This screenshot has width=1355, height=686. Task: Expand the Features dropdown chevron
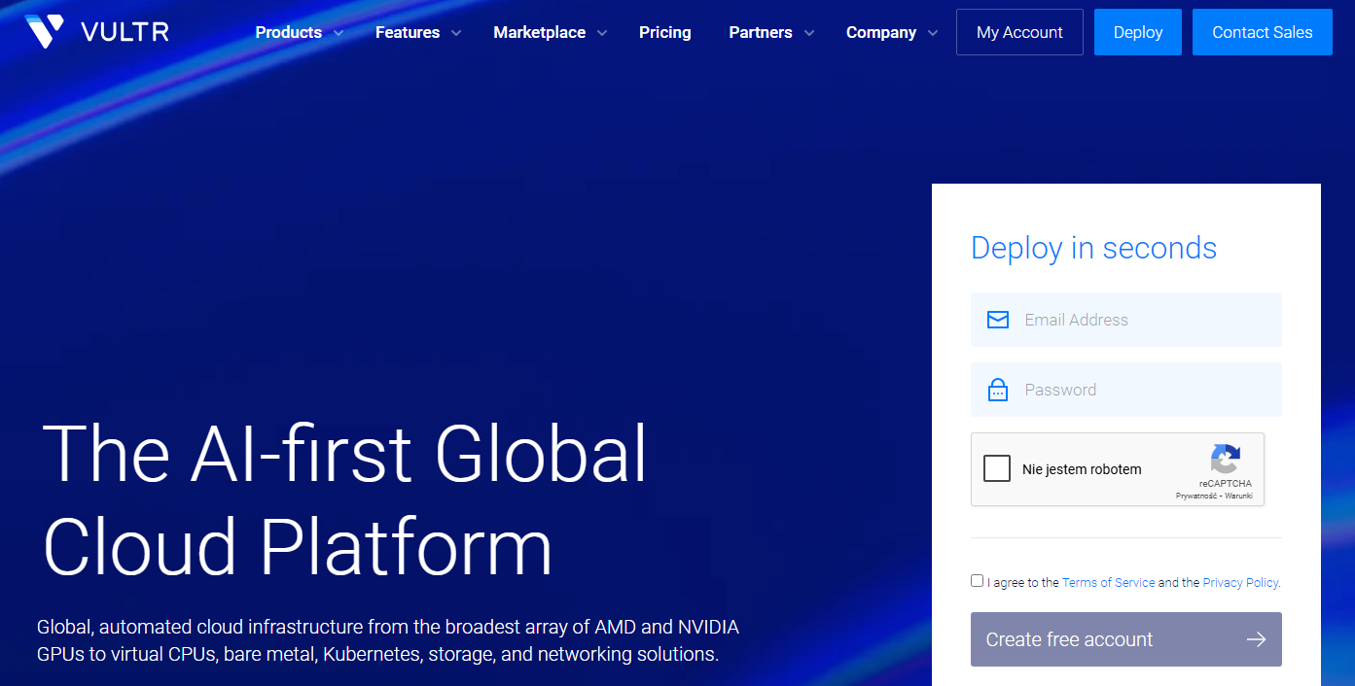coord(456,33)
